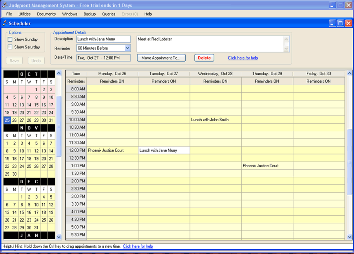Click the schedule grid's scroll up arrow

coord(349,73)
